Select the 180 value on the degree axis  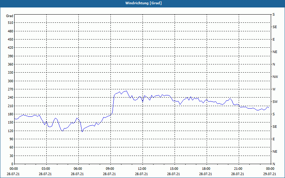(11, 114)
